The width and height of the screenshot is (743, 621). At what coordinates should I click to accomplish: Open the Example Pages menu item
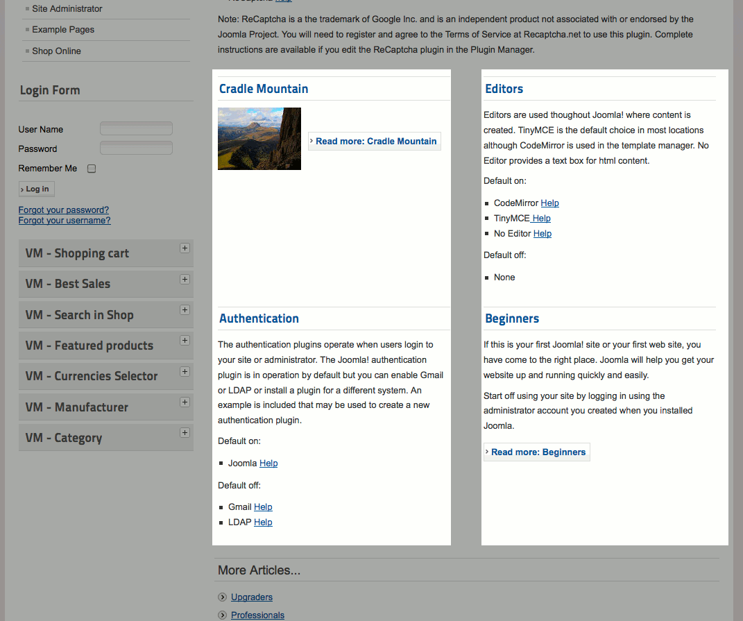(x=63, y=29)
